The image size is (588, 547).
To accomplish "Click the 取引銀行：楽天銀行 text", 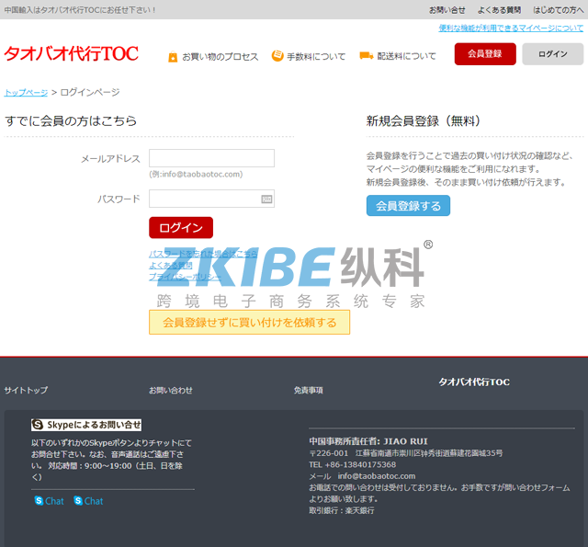I will click(x=342, y=510).
